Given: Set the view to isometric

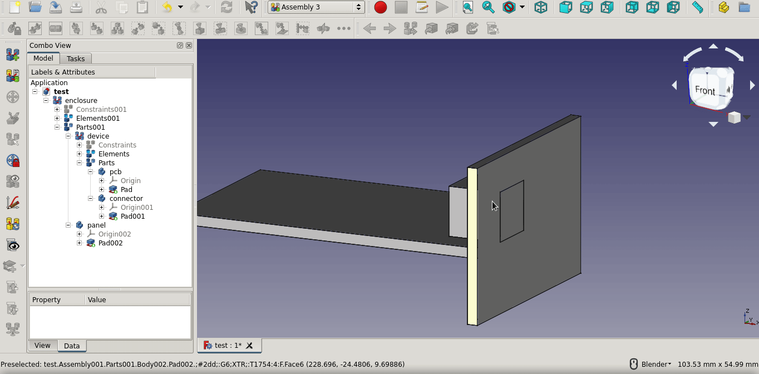Looking at the screenshot, I should click(x=540, y=7).
